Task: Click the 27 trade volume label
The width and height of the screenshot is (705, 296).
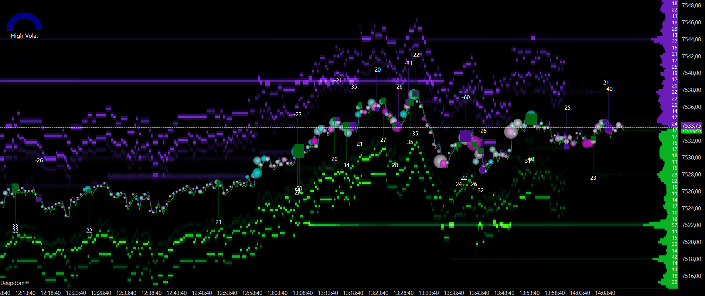Action: pyautogui.click(x=383, y=140)
